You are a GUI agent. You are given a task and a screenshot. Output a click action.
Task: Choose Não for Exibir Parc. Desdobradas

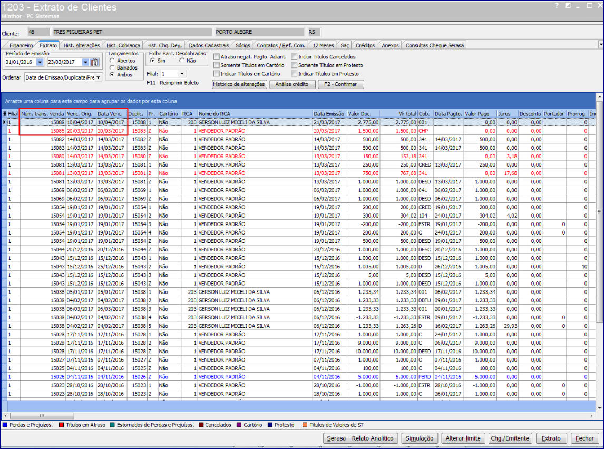[182, 61]
